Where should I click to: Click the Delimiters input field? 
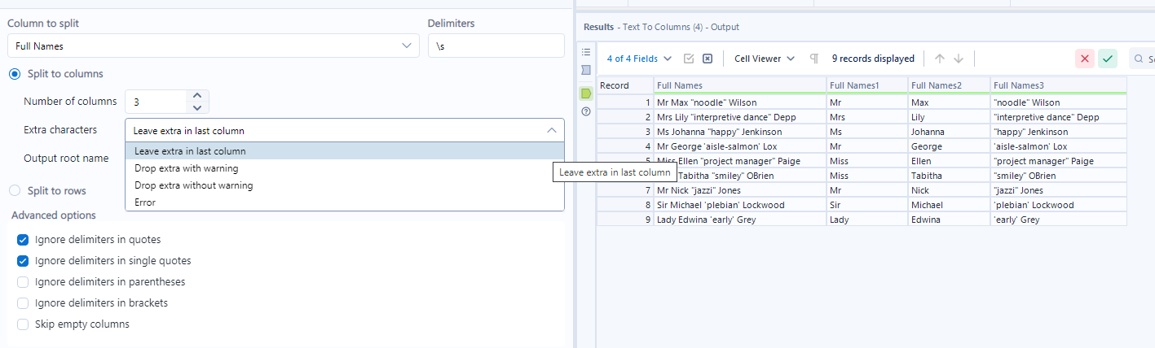tap(496, 46)
